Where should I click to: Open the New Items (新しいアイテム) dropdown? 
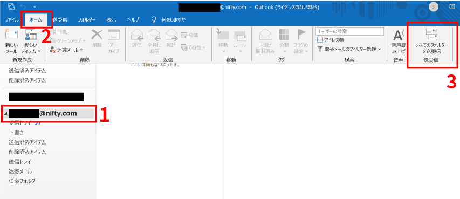(x=31, y=42)
